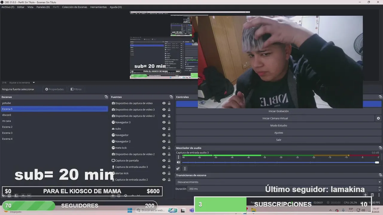The height and width of the screenshot is (215, 383).
Task: Add a new scene transition plus icon
Action: (x=365, y=195)
